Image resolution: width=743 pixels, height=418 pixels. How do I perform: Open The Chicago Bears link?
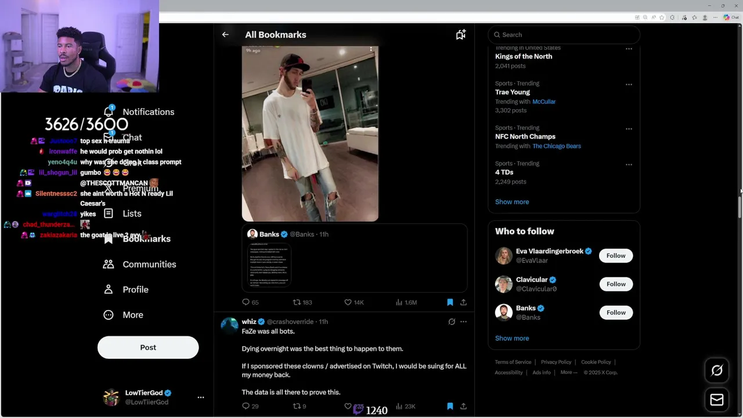pos(557,146)
